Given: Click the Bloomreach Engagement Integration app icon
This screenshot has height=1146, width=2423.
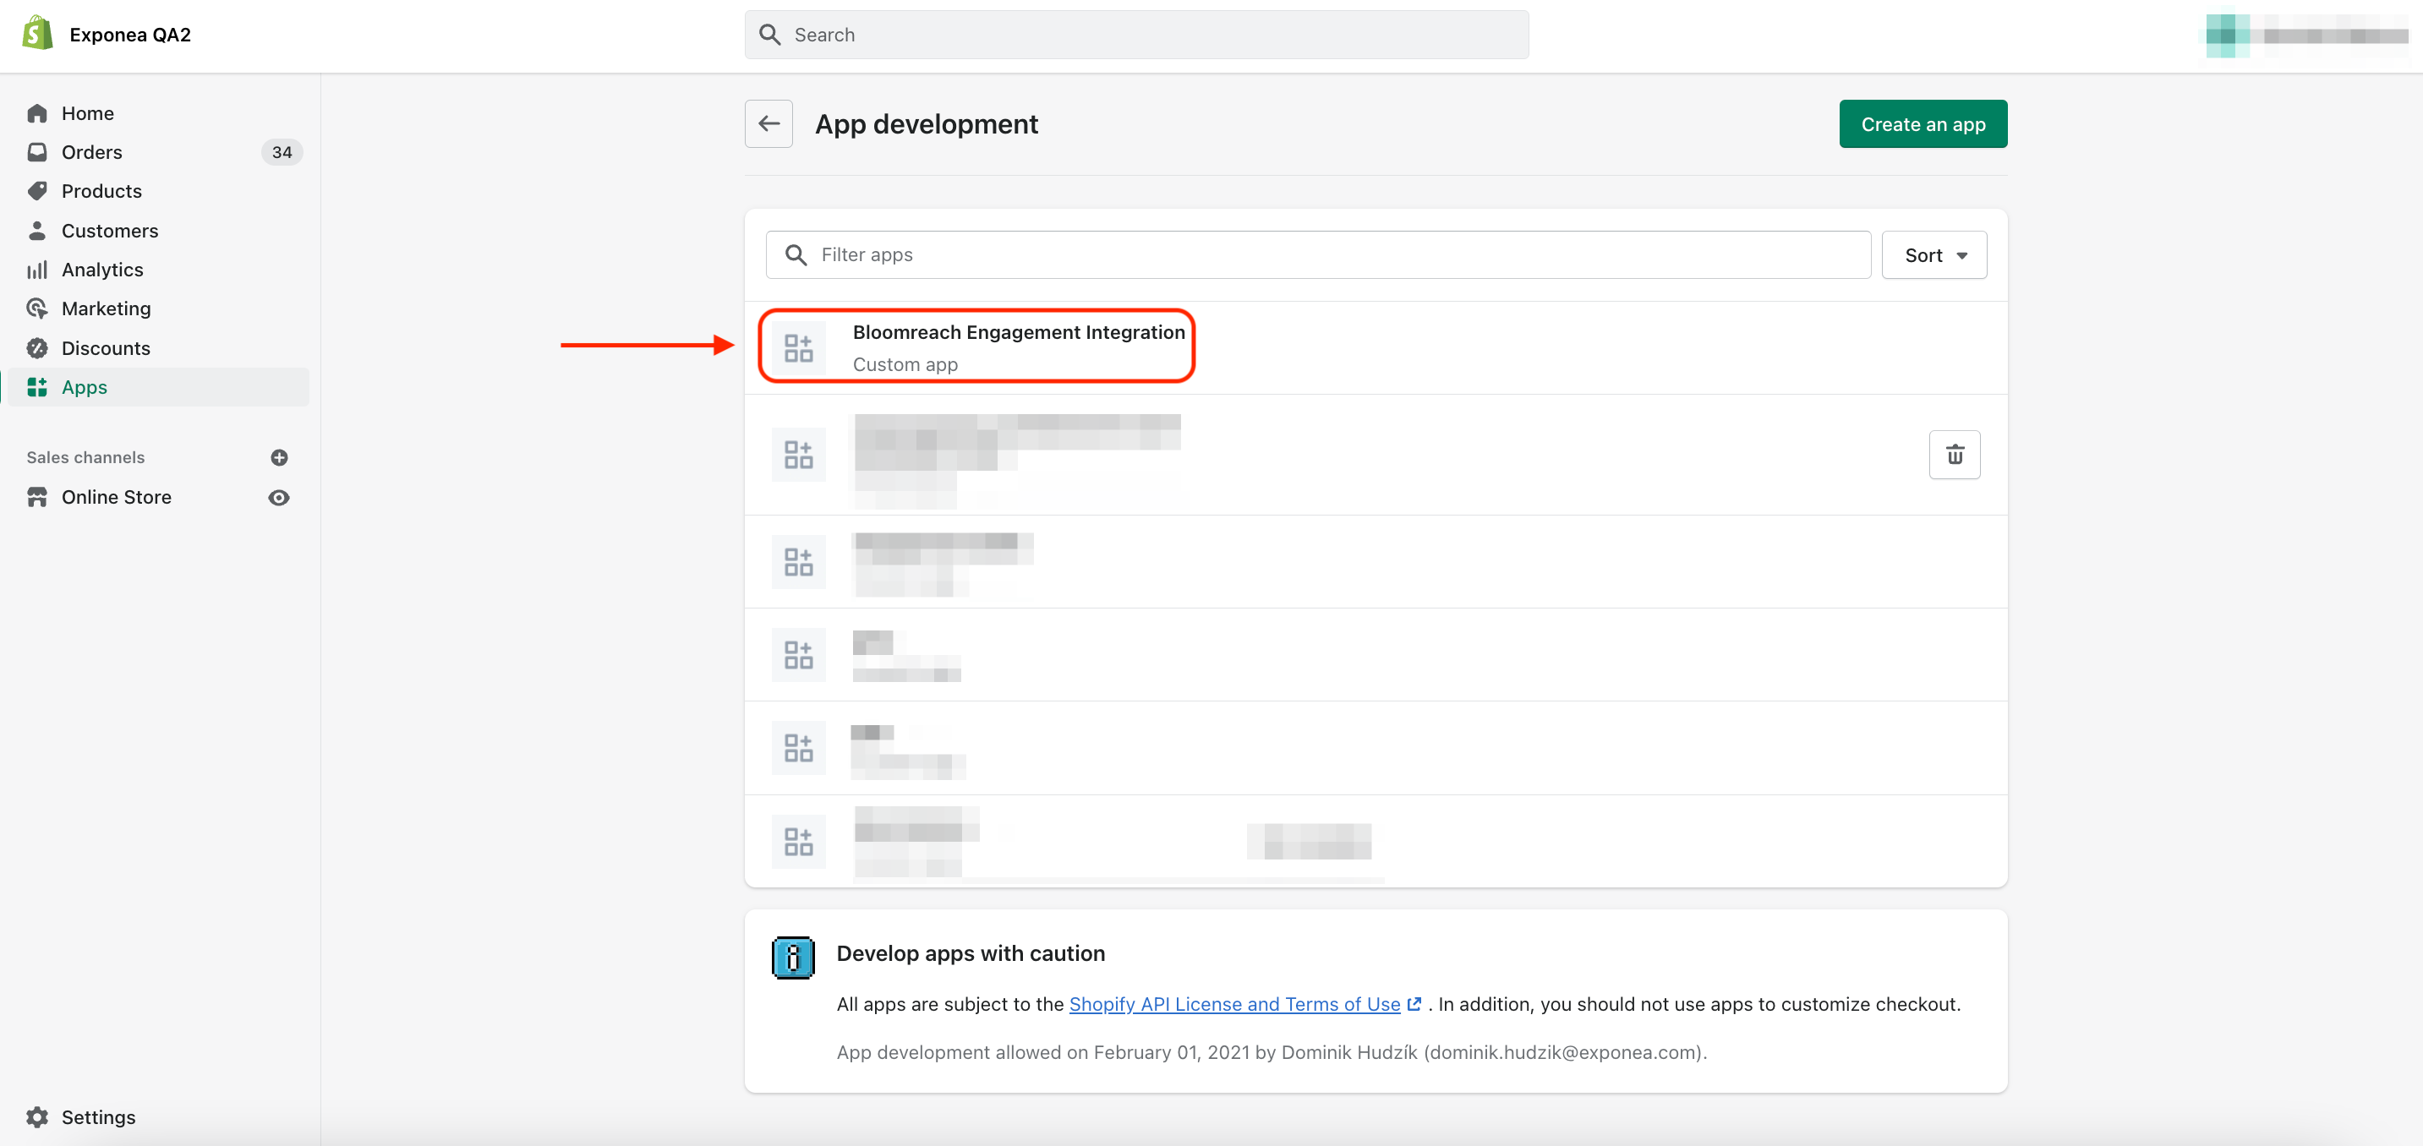Looking at the screenshot, I should click(x=799, y=348).
